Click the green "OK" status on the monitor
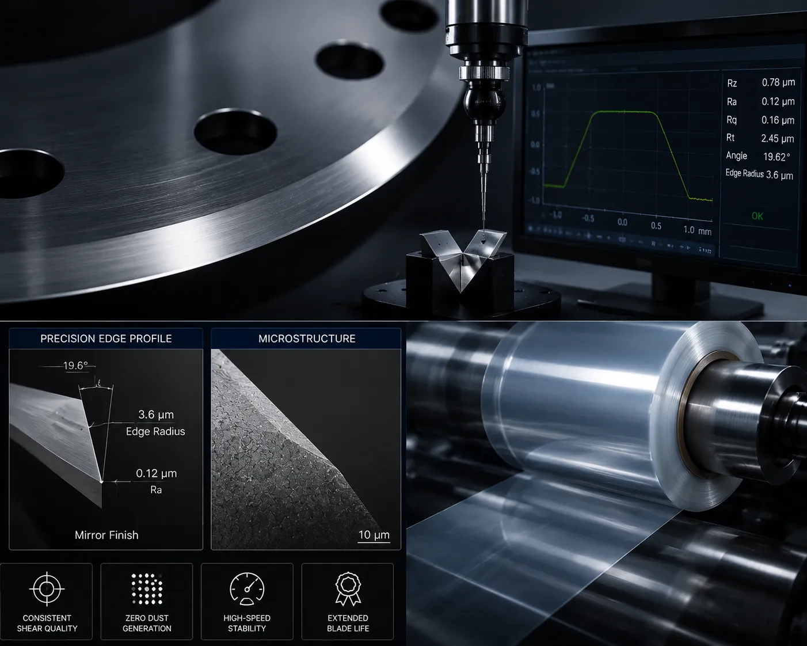The width and height of the screenshot is (807, 646). (x=757, y=216)
